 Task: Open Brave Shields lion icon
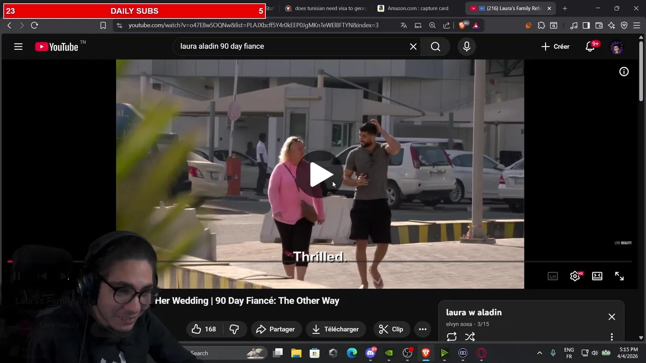pos(463,25)
